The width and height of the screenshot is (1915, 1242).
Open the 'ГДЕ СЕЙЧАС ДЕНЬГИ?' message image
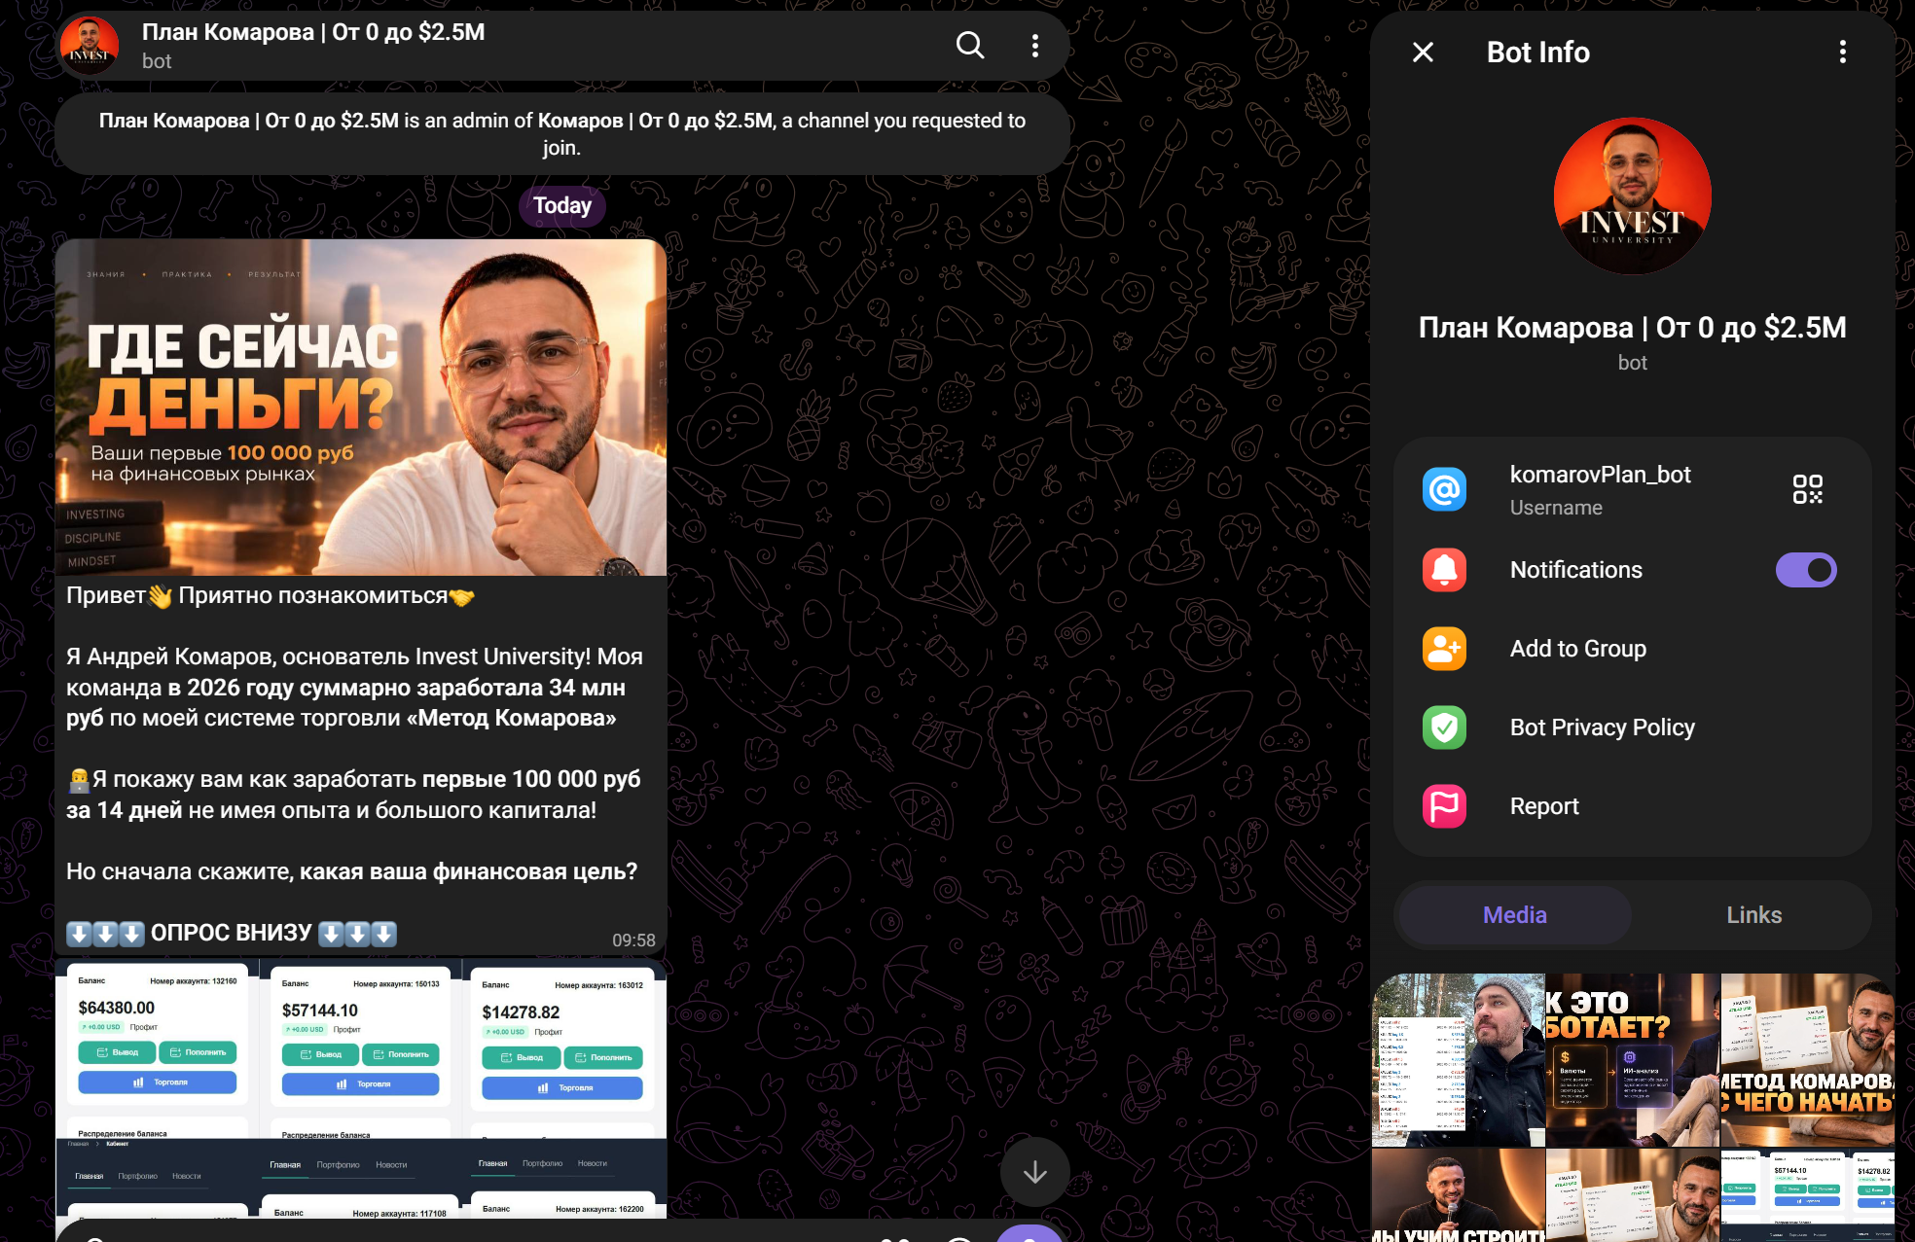point(361,408)
